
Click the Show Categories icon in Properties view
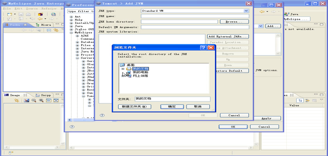pos(300,101)
